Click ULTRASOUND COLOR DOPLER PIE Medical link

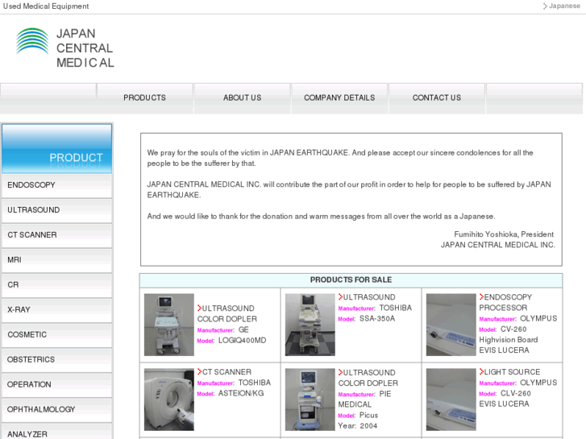coord(370,378)
